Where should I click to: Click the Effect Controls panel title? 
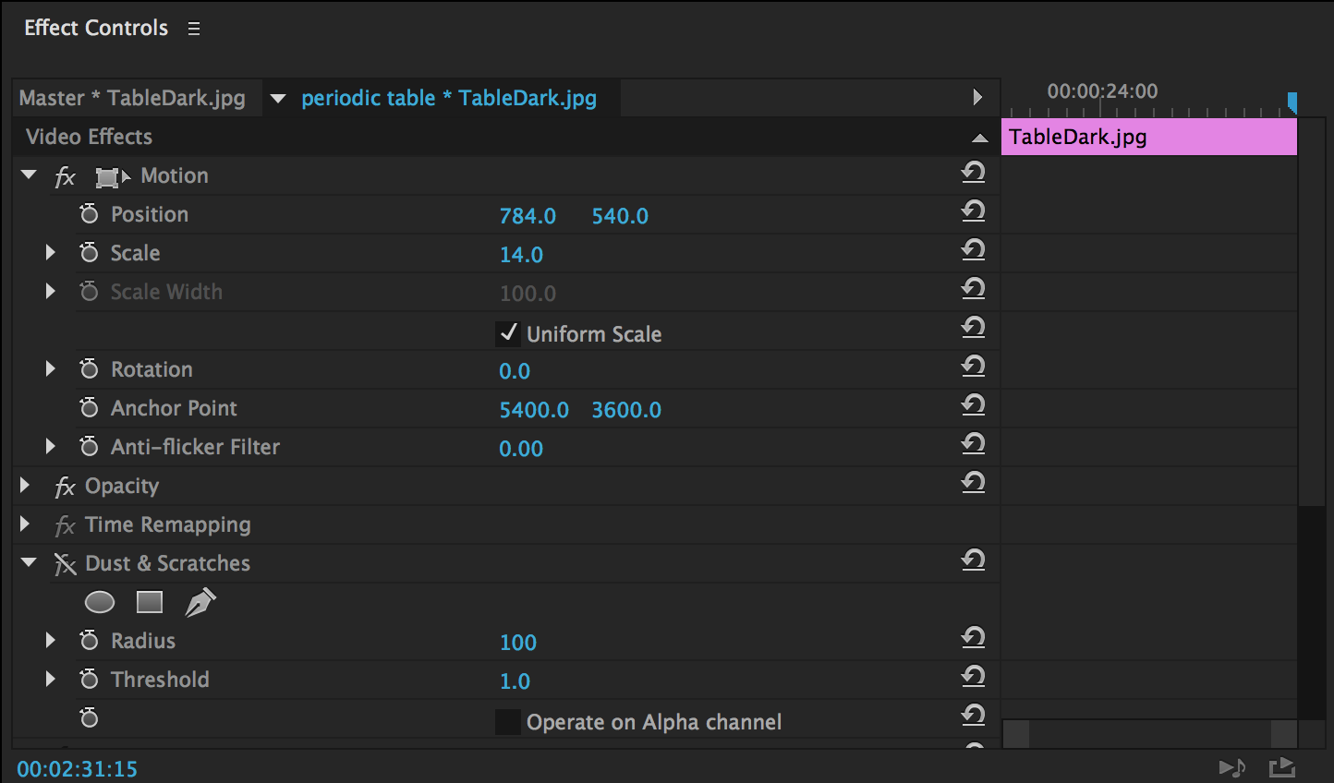pos(96,28)
